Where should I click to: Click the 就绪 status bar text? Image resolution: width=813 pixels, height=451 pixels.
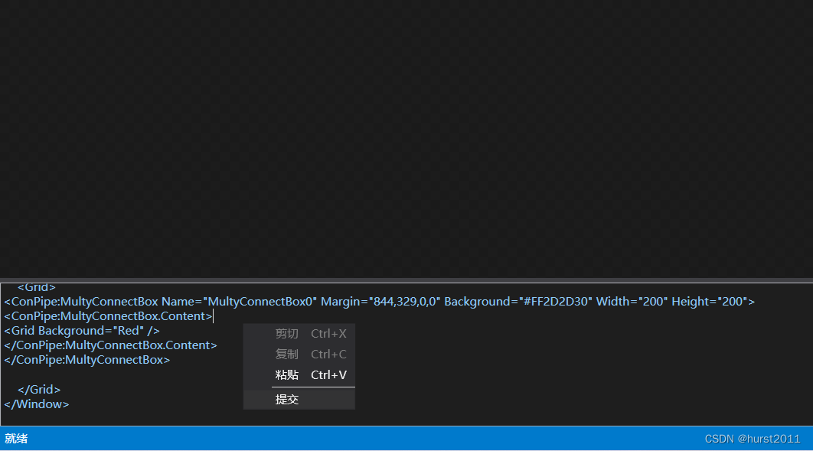pyautogui.click(x=16, y=439)
